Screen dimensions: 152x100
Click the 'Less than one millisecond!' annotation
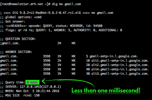click(106, 91)
